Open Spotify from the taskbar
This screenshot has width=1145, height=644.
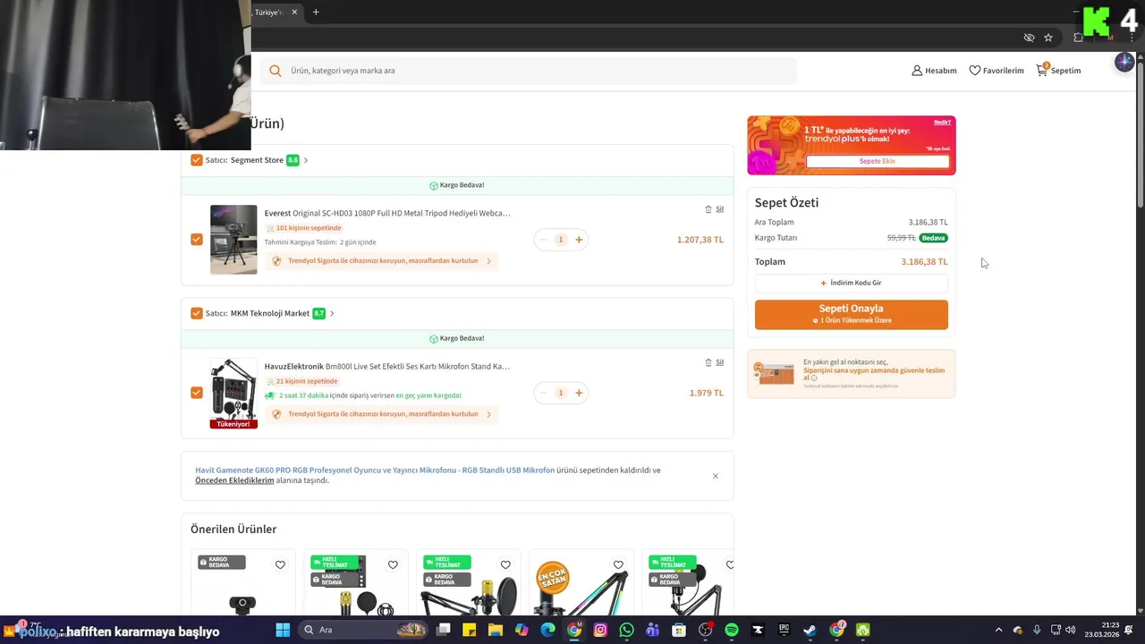[x=732, y=630]
